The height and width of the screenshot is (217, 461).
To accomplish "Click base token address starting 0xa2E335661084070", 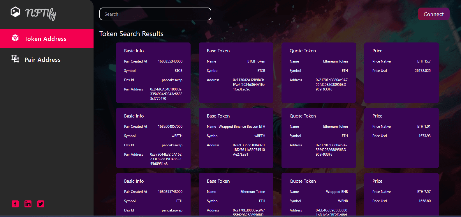I will [x=249, y=150].
